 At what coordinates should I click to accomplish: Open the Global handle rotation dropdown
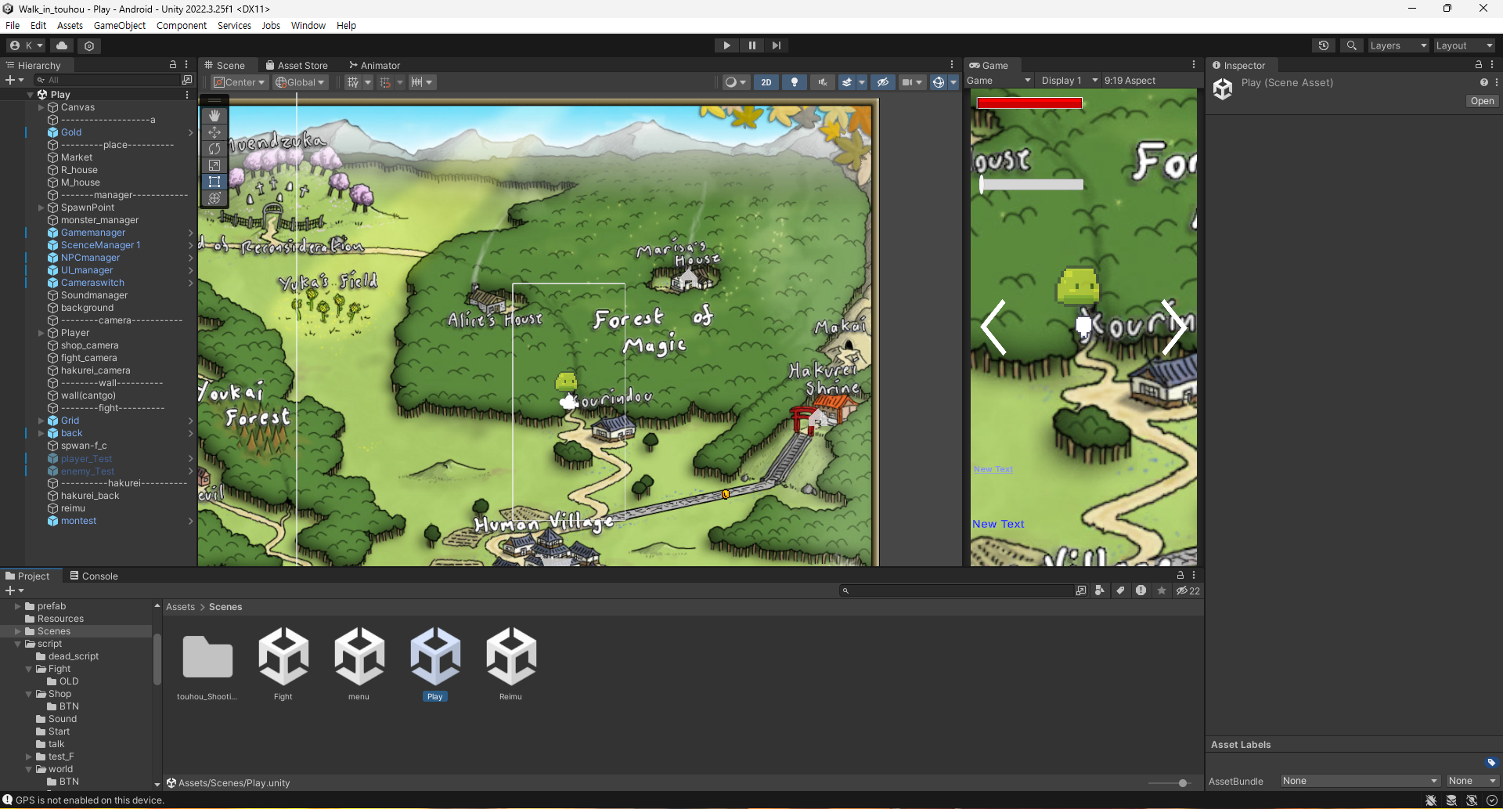pyautogui.click(x=301, y=82)
